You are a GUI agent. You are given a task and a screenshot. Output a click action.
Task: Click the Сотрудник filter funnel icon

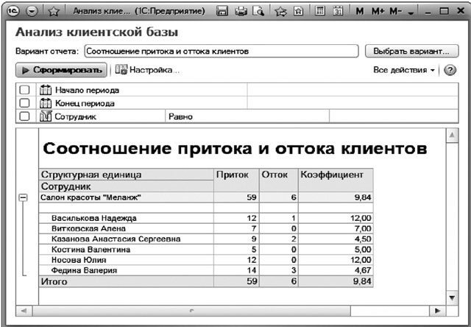46,116
